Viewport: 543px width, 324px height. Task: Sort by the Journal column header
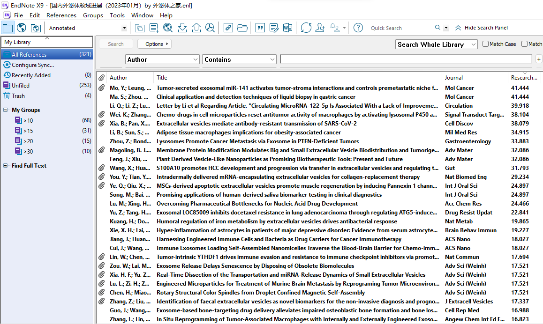475,78
